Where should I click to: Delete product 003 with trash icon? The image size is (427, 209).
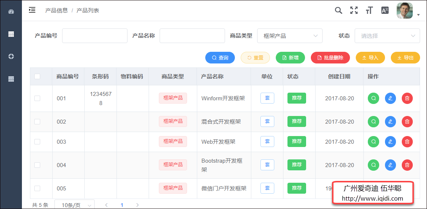(x=407, y=142)
